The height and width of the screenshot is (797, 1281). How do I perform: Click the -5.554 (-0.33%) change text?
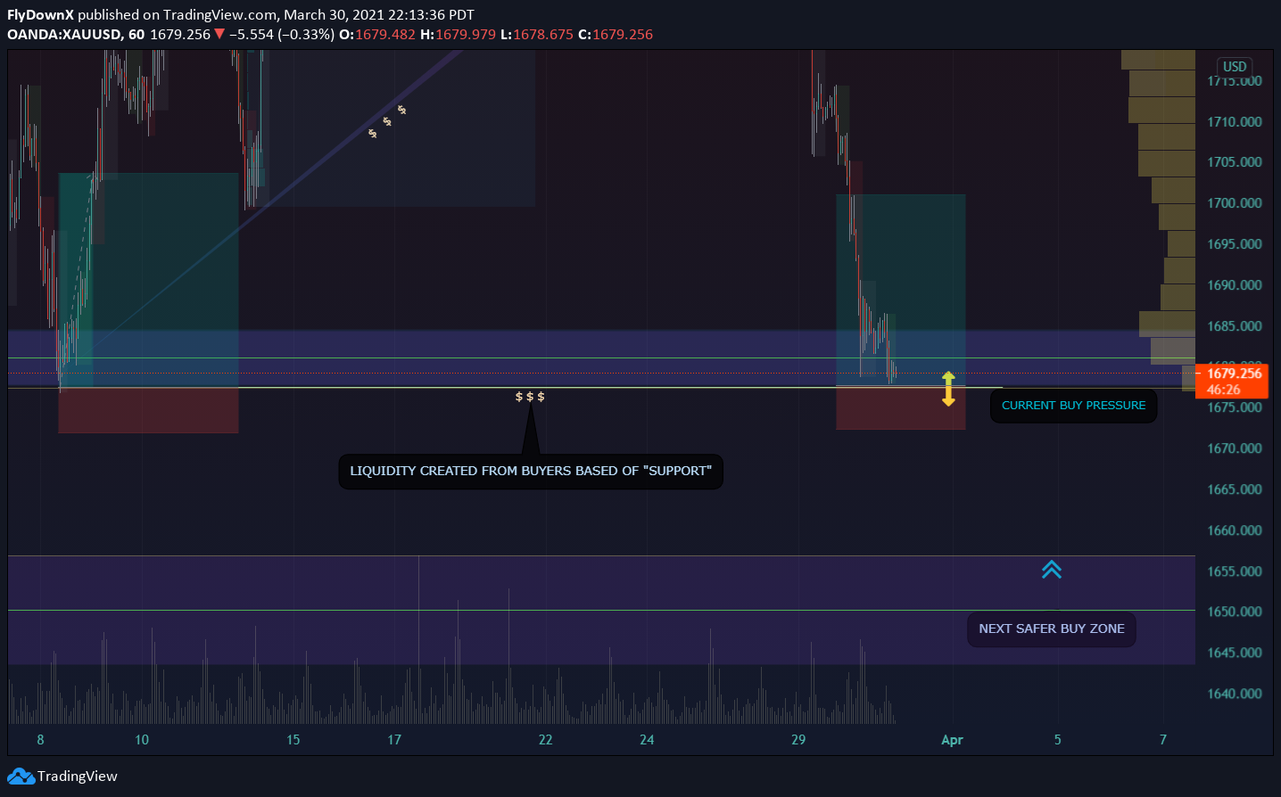click(x=282, y=34)
